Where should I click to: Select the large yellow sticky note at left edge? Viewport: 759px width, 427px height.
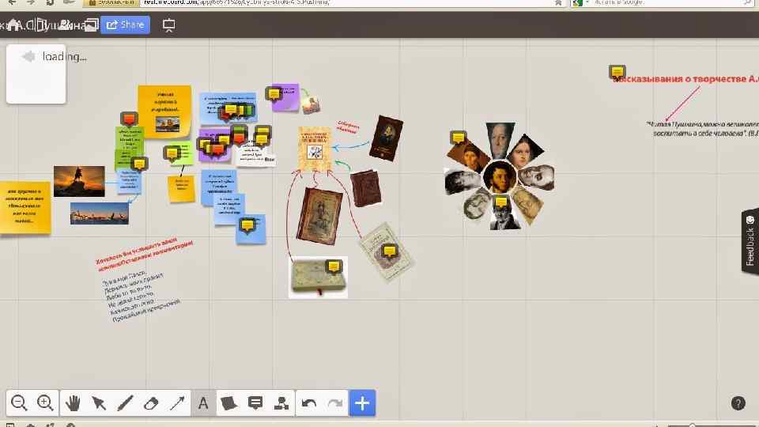pos(25,208)
